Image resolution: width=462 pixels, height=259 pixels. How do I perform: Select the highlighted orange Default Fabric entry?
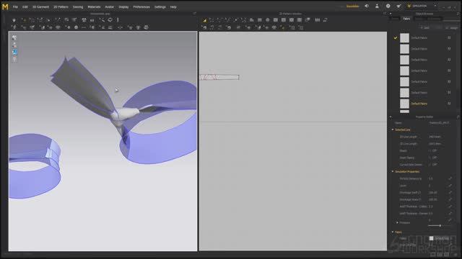point(419,104)
